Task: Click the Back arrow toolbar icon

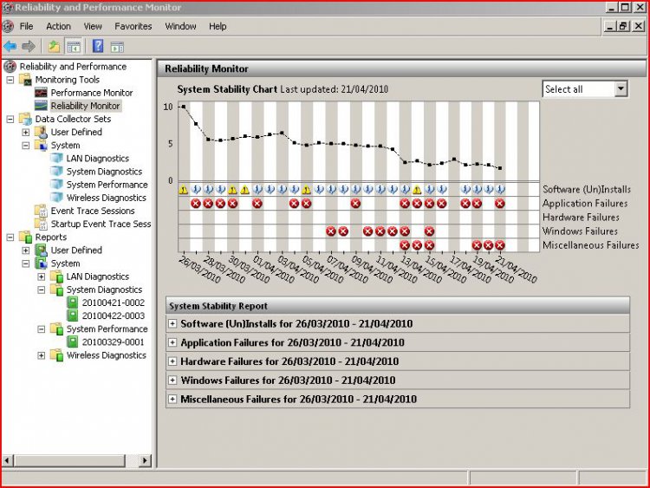Action: click(10, 47)
